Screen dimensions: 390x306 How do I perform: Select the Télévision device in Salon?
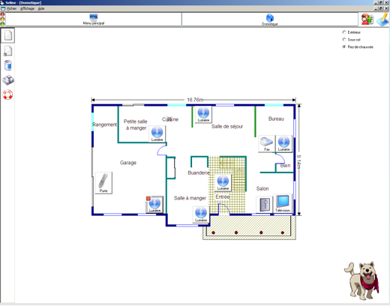tap(283, 203)
